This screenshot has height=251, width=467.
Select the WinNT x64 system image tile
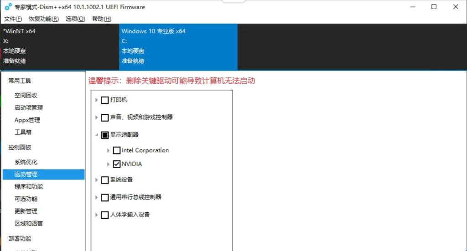[60, 47]
